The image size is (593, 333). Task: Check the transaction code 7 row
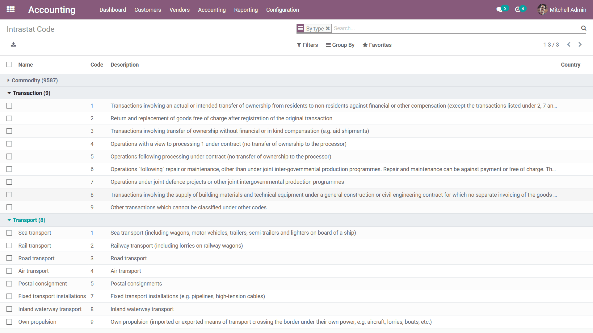click(9, 182)
